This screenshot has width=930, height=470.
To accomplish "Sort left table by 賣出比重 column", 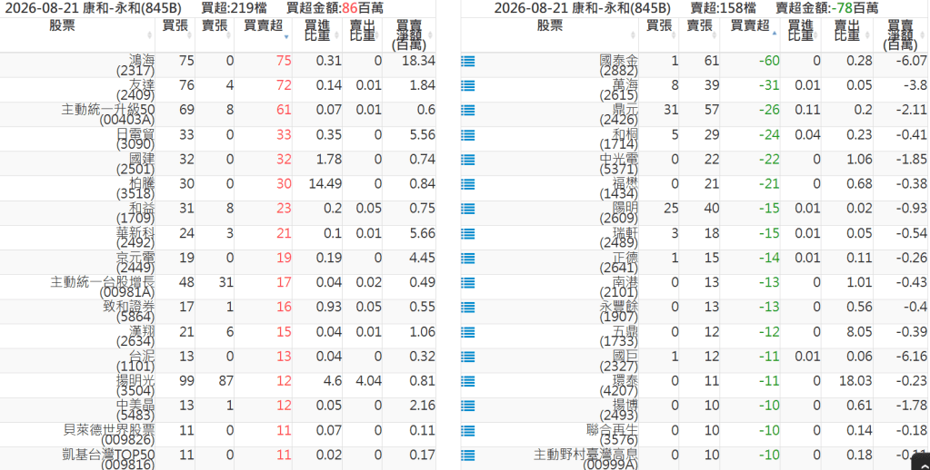I will click(x=363, y=34).
